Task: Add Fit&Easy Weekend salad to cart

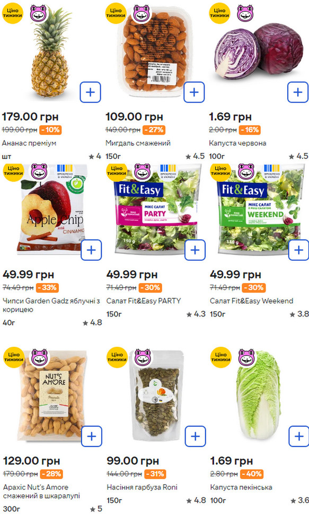Action: [298, 250]
